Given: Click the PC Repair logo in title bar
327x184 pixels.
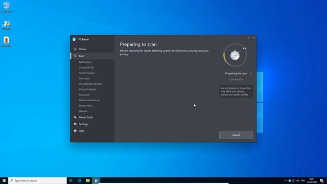Looking at the screenshot, I should point(74,39).
